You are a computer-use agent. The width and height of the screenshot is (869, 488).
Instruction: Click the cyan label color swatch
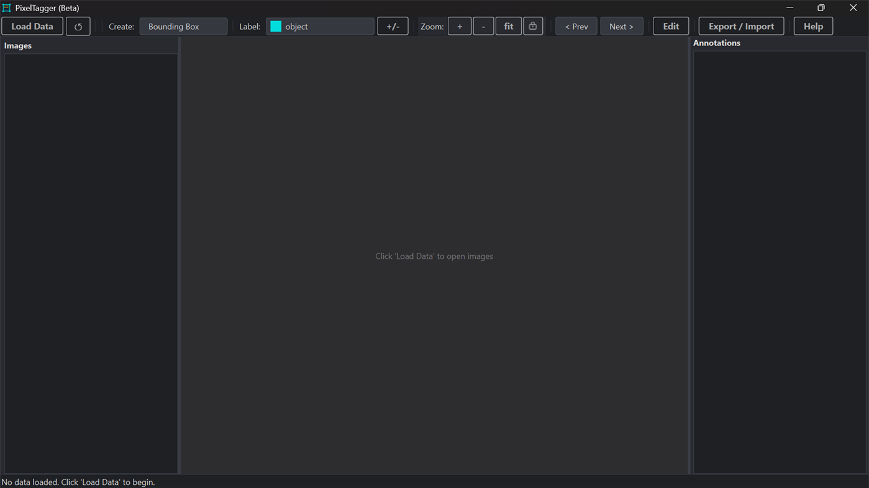[276, 27]
